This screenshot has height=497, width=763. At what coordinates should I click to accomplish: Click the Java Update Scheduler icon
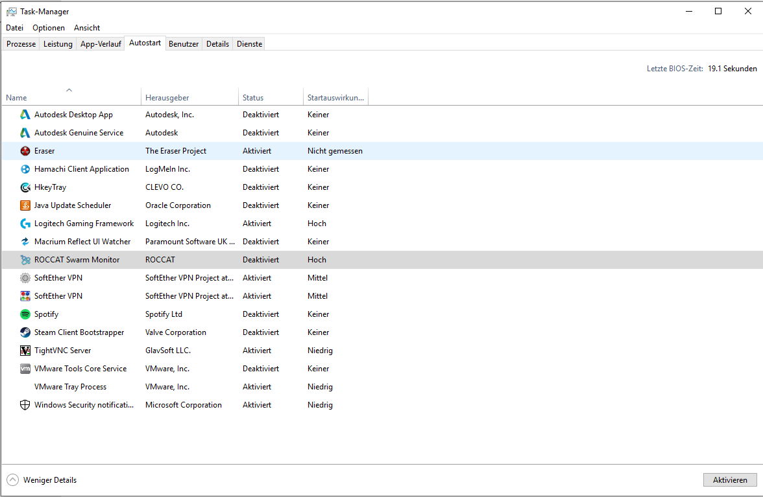[x=25, y=205]
